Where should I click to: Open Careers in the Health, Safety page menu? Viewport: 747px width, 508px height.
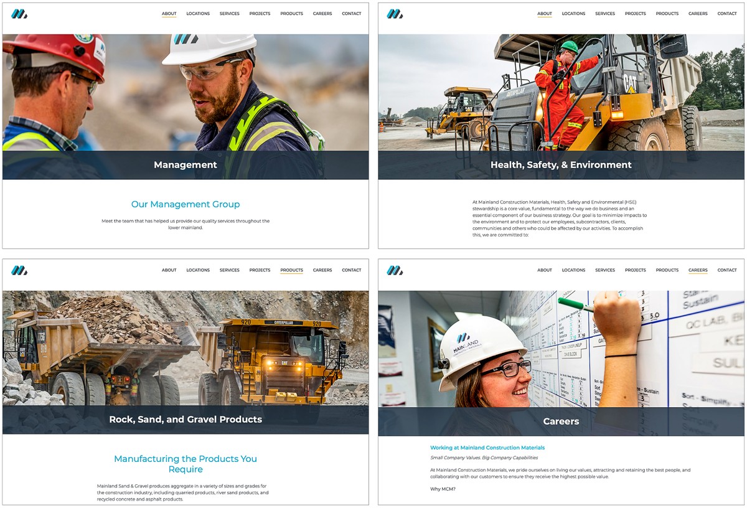click(698, 14)
